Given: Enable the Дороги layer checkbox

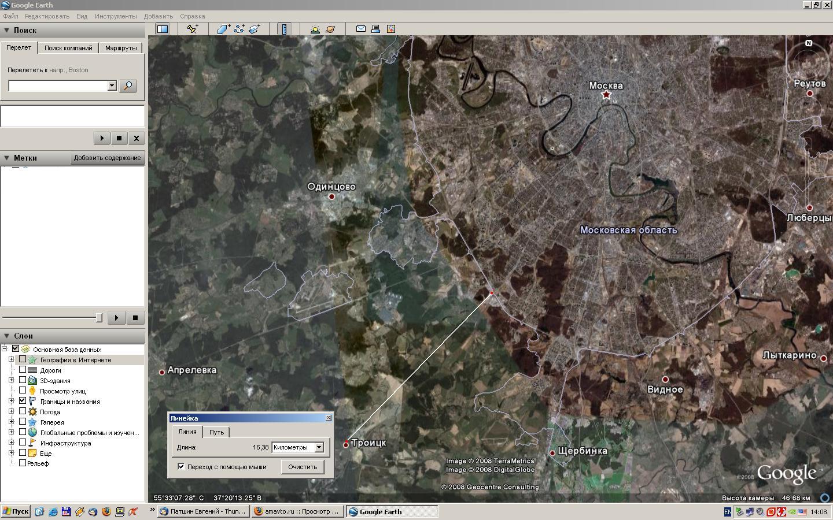Looking at the screenshot, I should (x=23, y=370).
